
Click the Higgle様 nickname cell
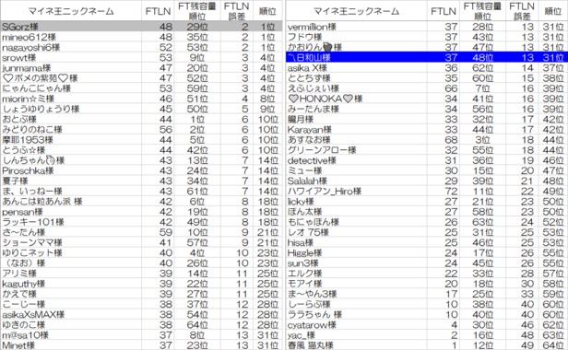[x=356, y=252]
